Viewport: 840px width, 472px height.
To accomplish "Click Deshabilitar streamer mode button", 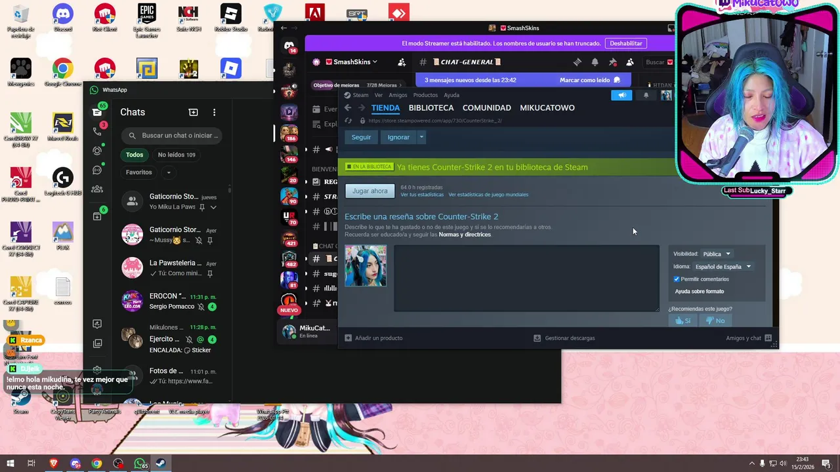I will pyautogui.click(x=626, y=43).
